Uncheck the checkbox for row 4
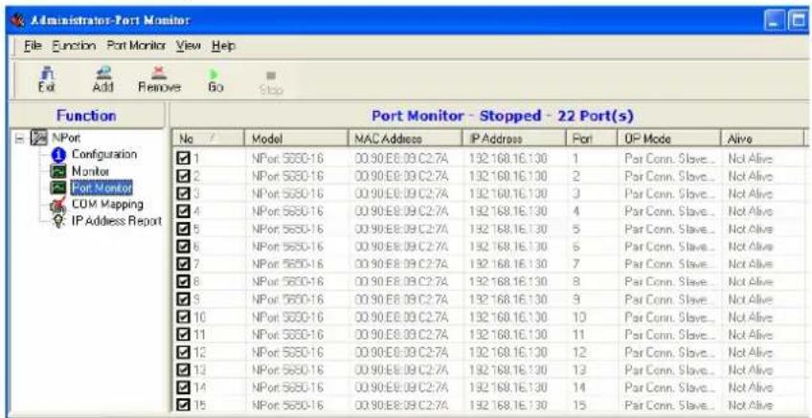 tap(183, 211)
